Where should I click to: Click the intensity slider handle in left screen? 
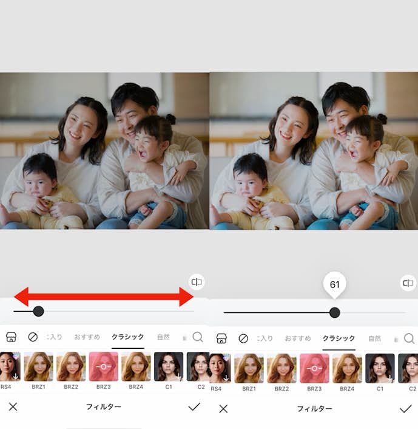(38, 311)
